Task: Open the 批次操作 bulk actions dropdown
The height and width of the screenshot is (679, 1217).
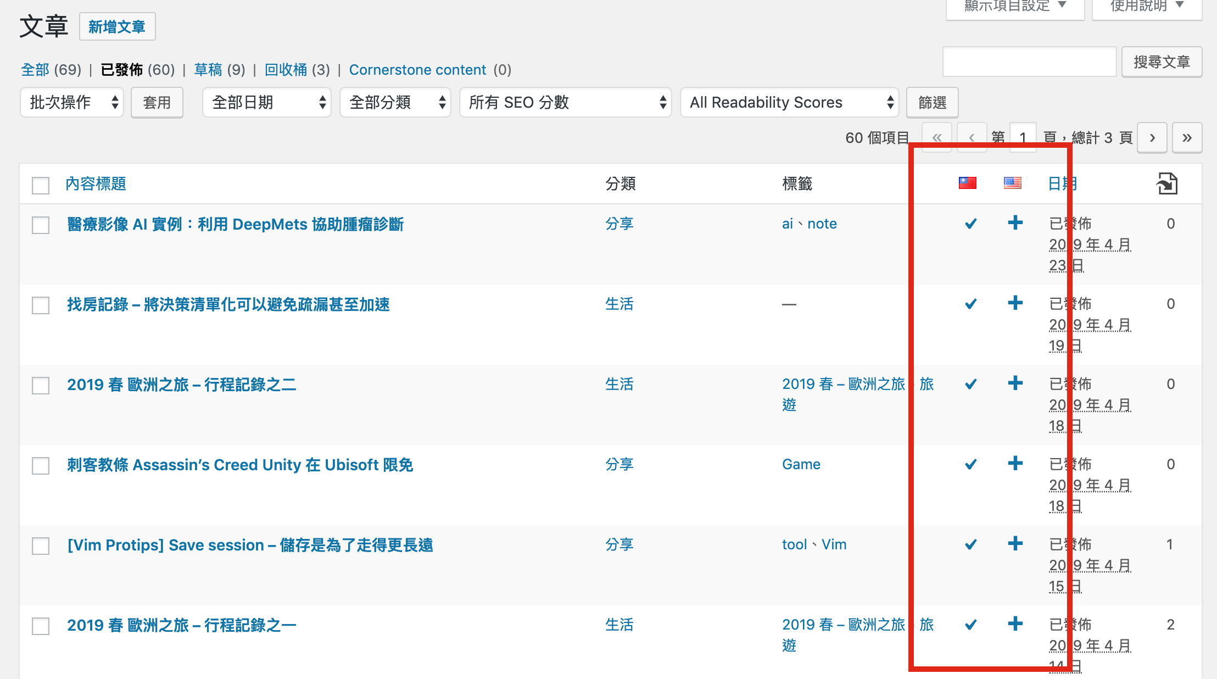Action: pos(72,102)
